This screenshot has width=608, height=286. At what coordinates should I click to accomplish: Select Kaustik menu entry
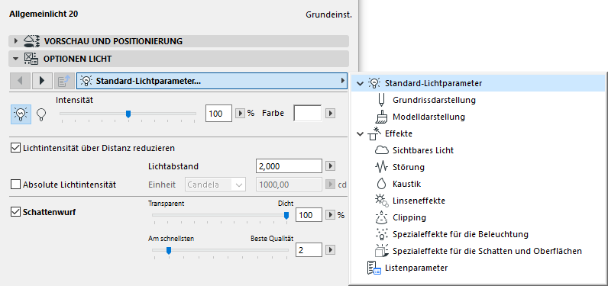[407, 184]
